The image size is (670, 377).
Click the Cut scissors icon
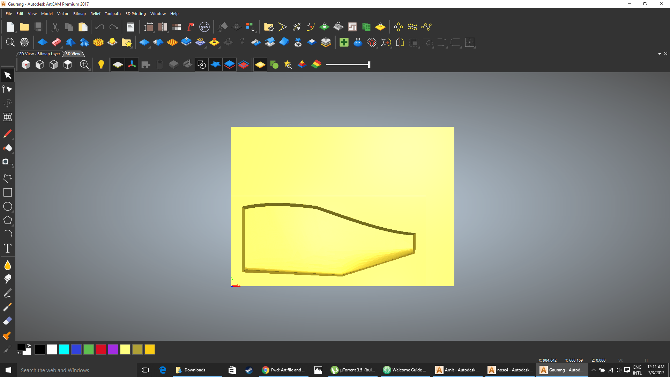(x=55, y=27)
